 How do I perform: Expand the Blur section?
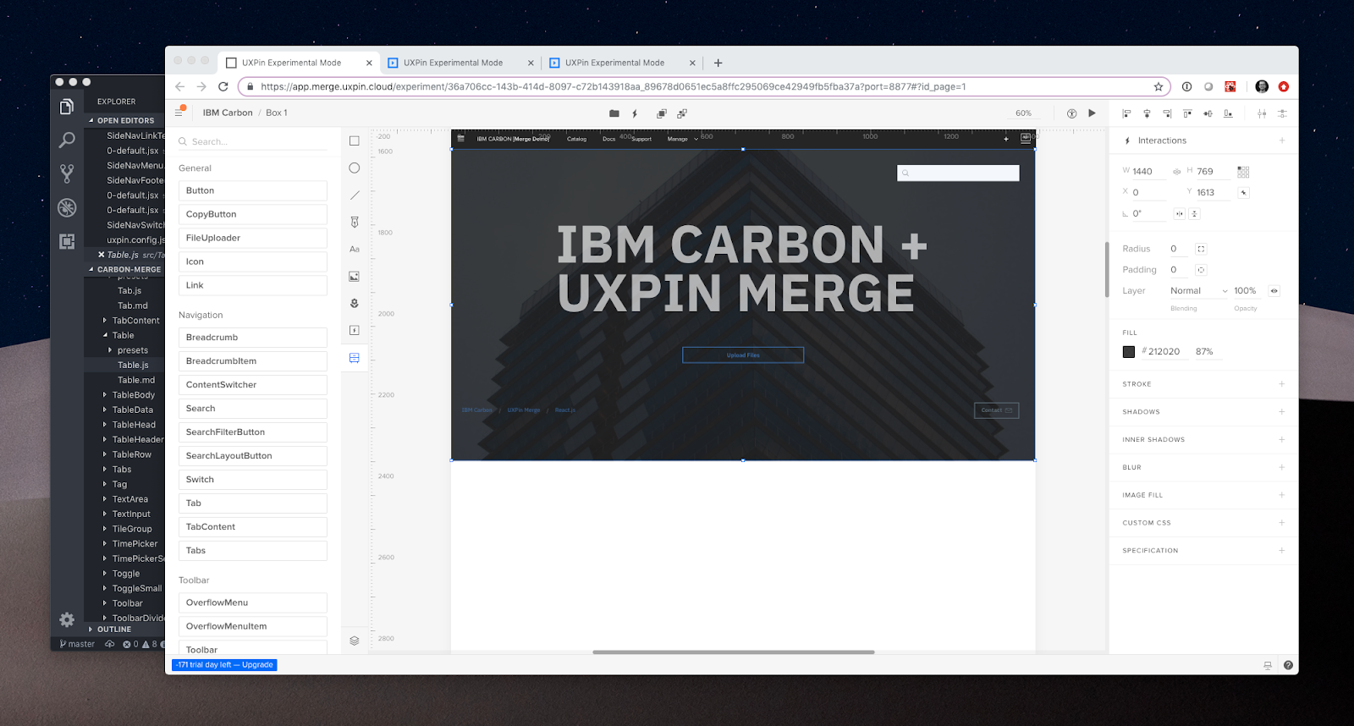click(1282, 468)
